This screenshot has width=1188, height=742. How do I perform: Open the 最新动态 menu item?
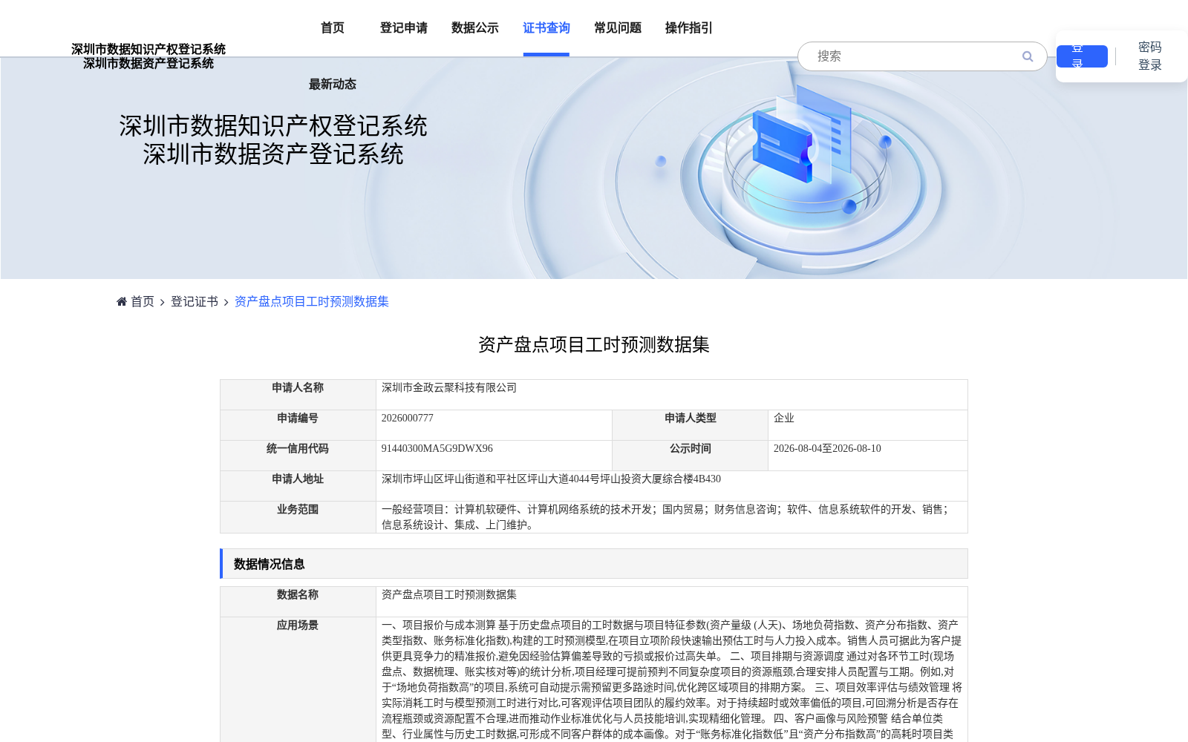click(333, 85)
